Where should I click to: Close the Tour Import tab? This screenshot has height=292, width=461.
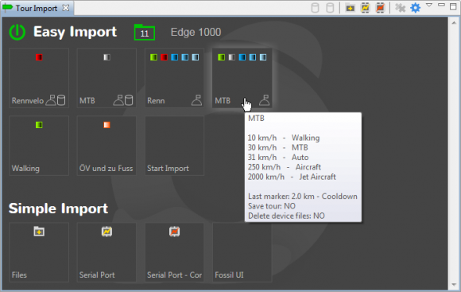coord(66,8)
